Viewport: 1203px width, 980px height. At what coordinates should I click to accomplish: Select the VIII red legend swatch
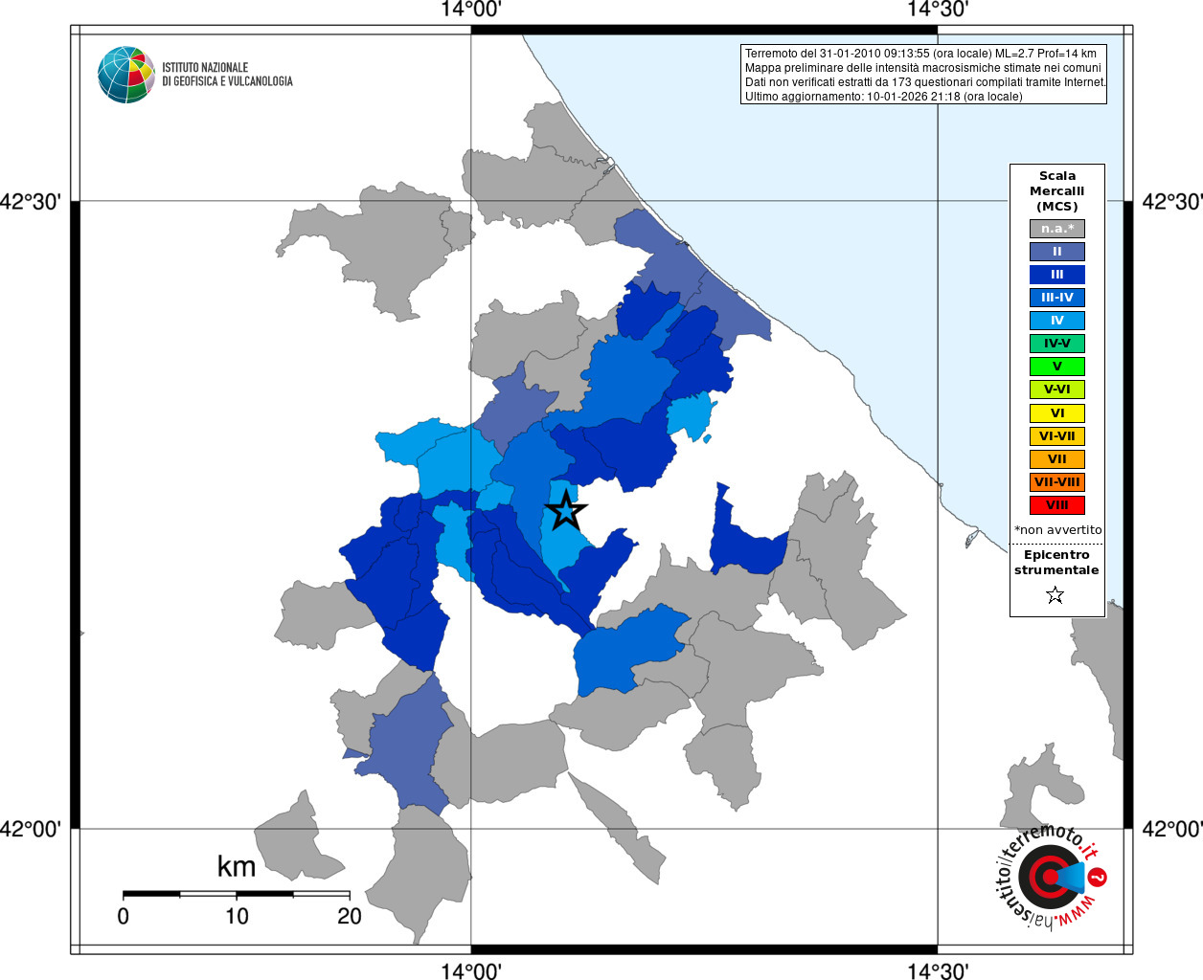[1057, 505]
